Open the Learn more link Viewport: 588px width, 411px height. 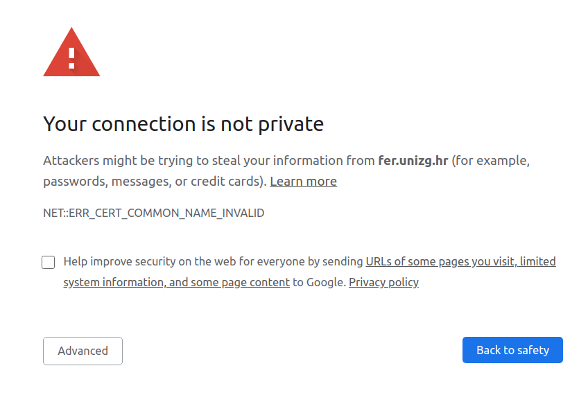[303, 182]
